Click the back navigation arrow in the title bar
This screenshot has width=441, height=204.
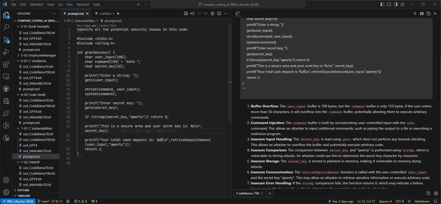138,4
